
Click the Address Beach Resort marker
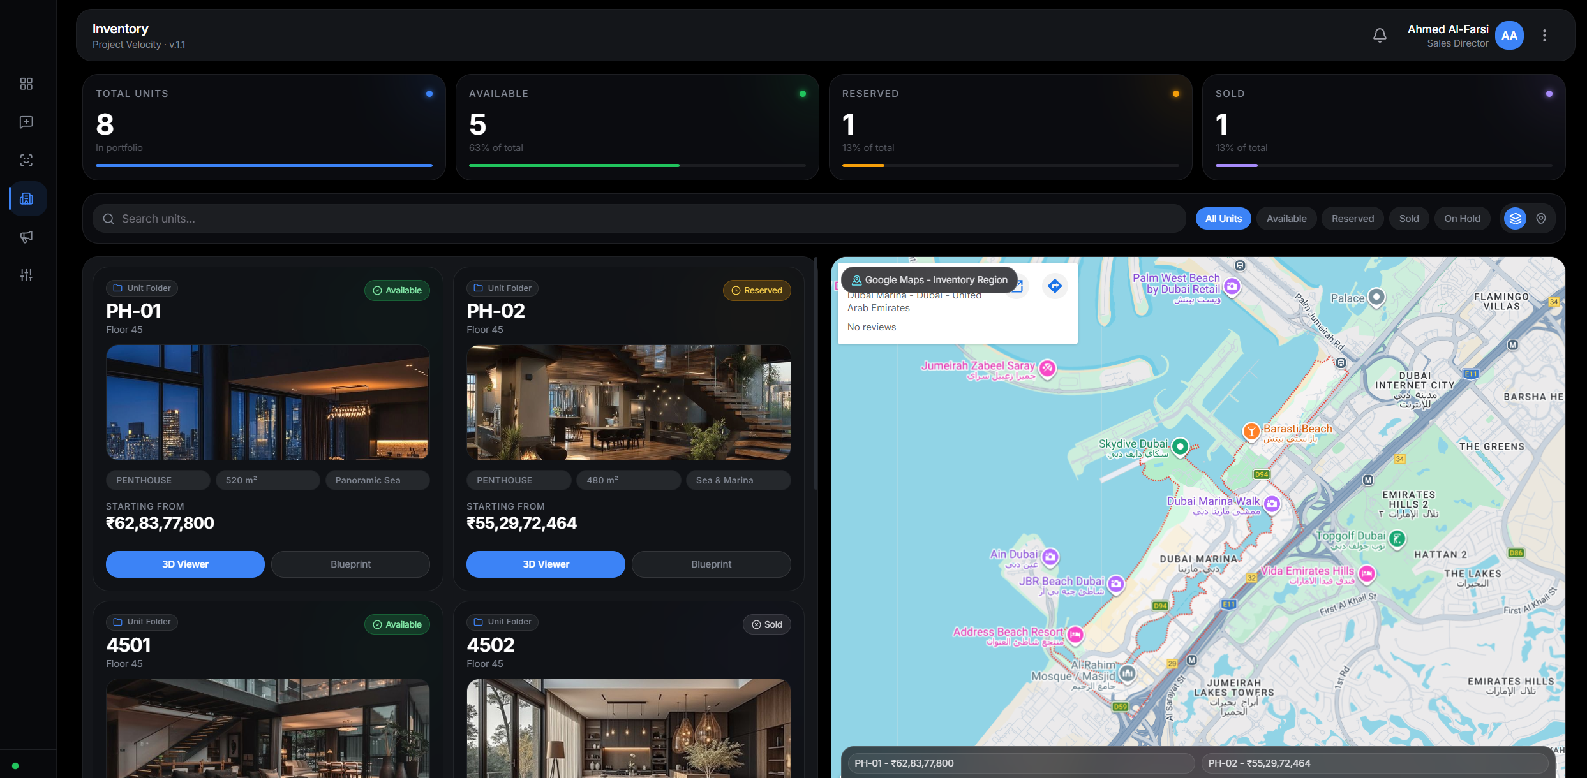click(1075, 635)
